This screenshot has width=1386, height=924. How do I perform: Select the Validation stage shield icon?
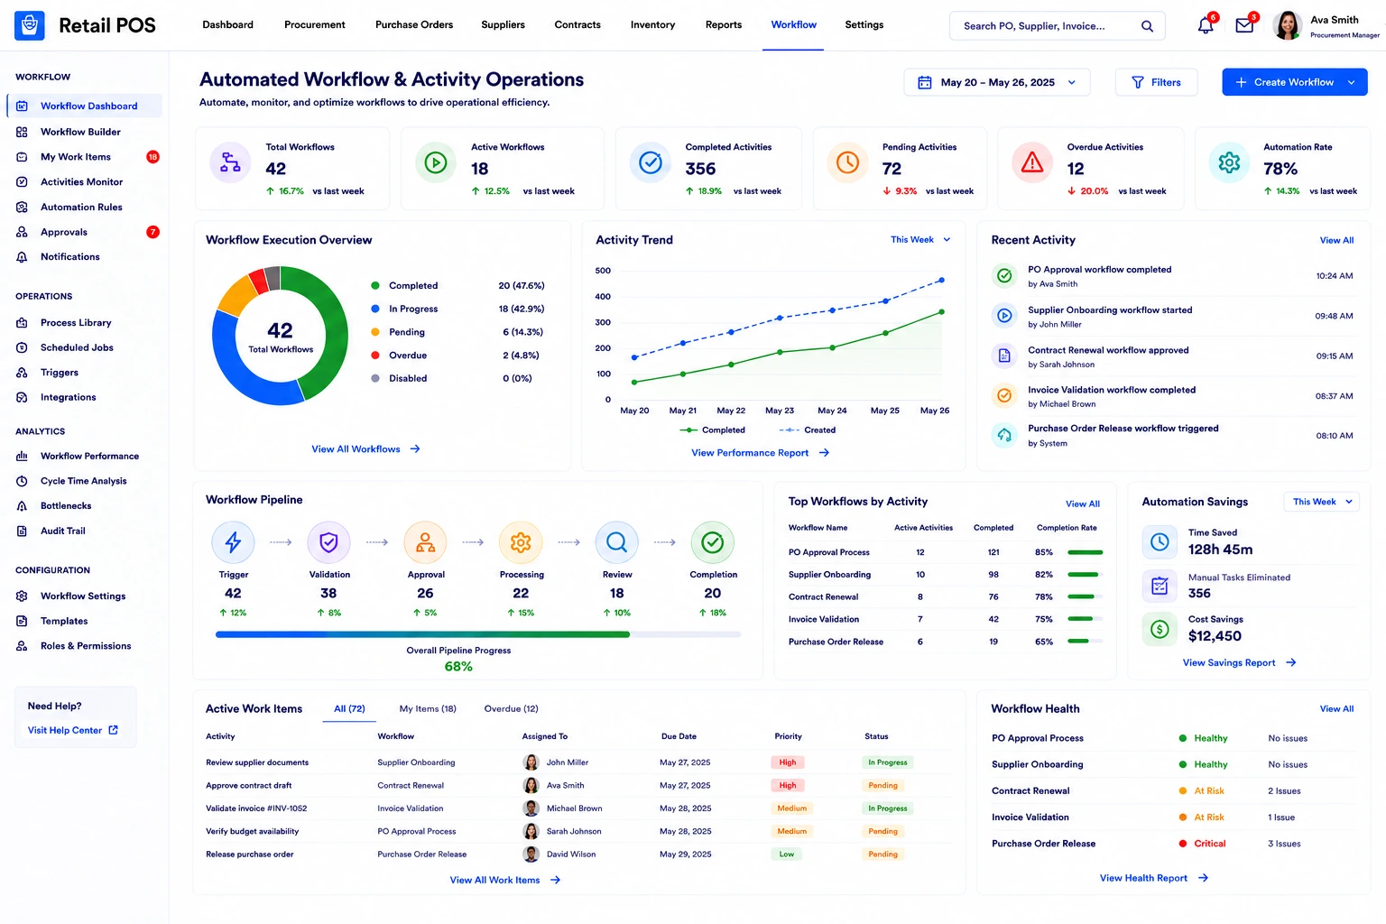click(329, 542)
